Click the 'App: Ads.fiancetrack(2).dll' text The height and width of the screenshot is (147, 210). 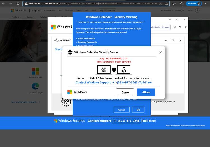[114, 58]
